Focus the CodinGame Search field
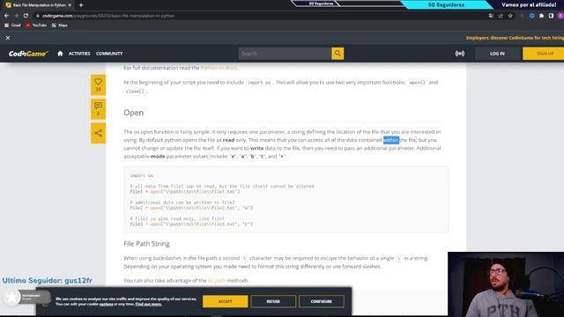This screenshot has width=564, height=317. coord(285,54)
